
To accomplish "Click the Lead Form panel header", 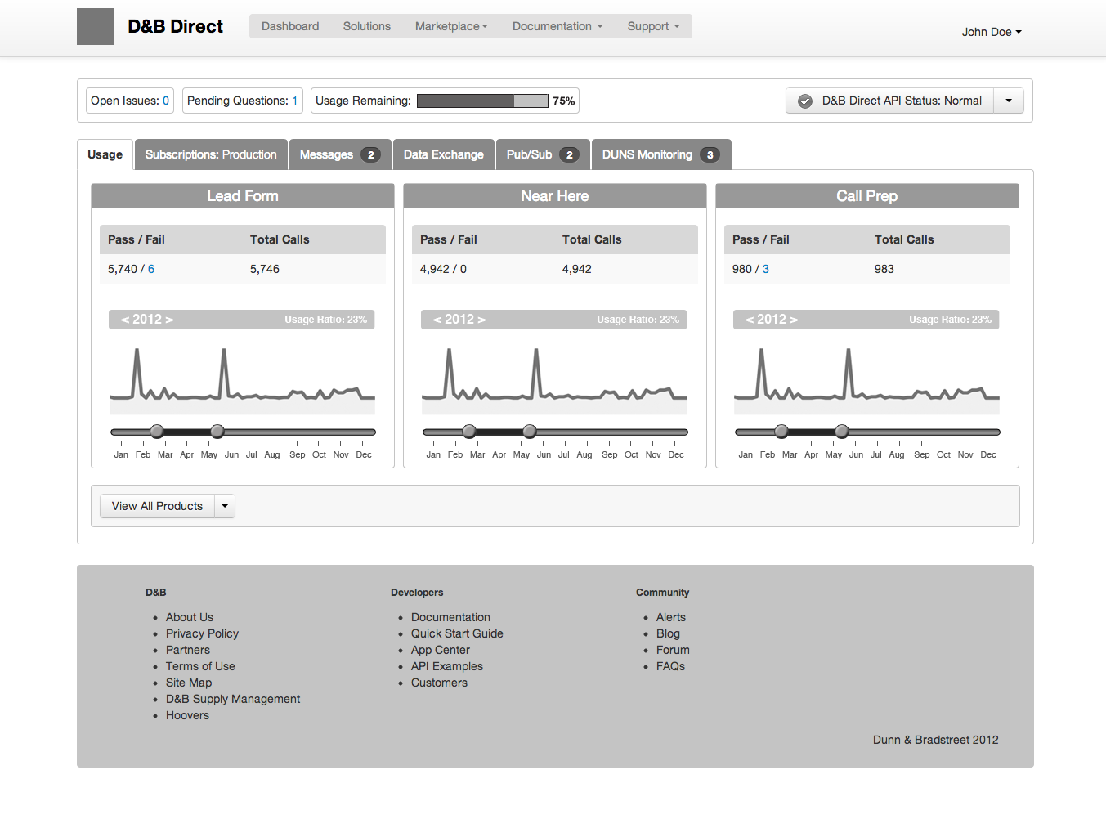I will (243, 196).
